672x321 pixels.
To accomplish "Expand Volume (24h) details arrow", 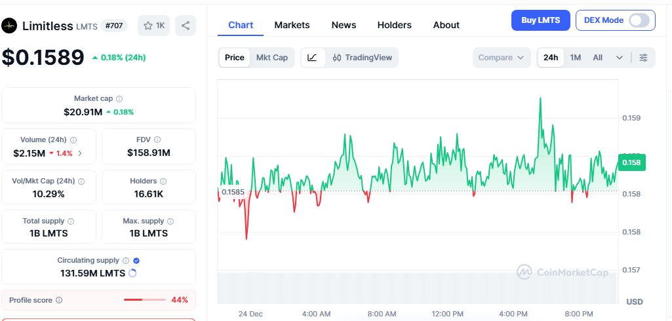I will coord(80,153).
